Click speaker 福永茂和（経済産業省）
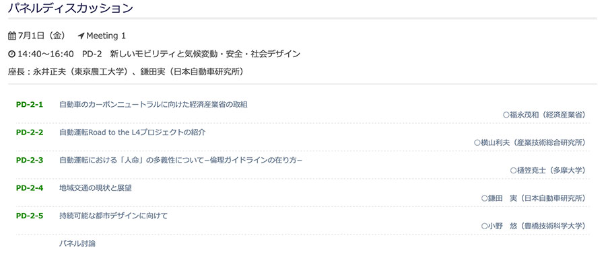Image resolution: width=606 pixels, height=256 pixels. coord(544,115)
